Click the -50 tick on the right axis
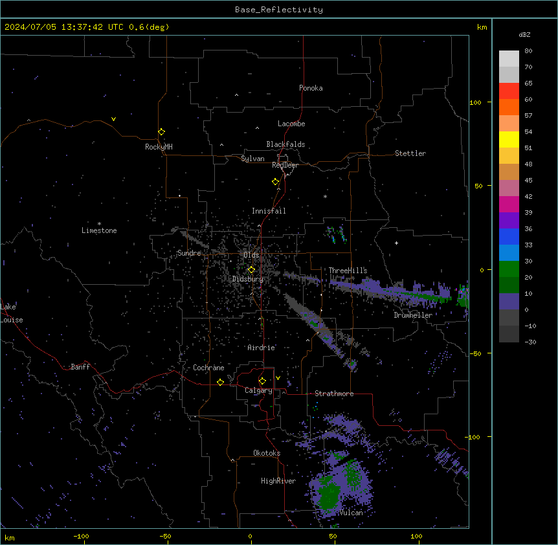The width and height of the screenshot is (558, 545). 475,353
